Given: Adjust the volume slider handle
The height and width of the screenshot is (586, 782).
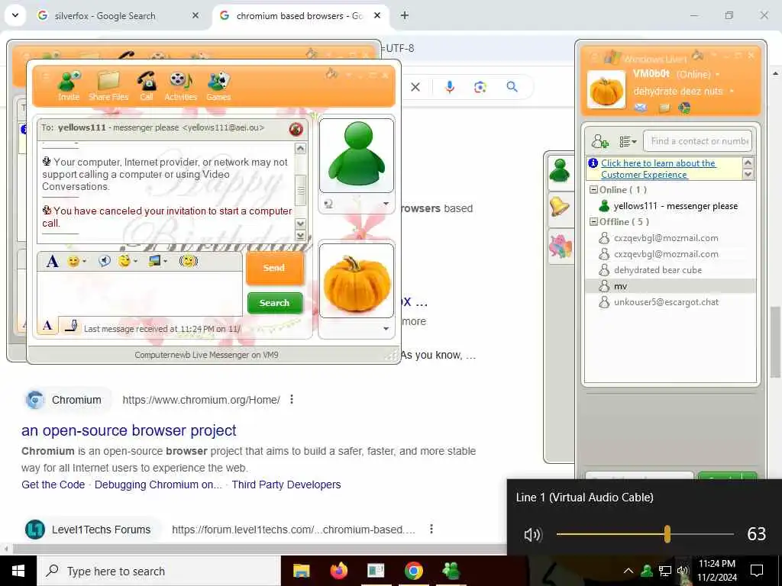Looking at the screenshot, I should click(667, 534).
